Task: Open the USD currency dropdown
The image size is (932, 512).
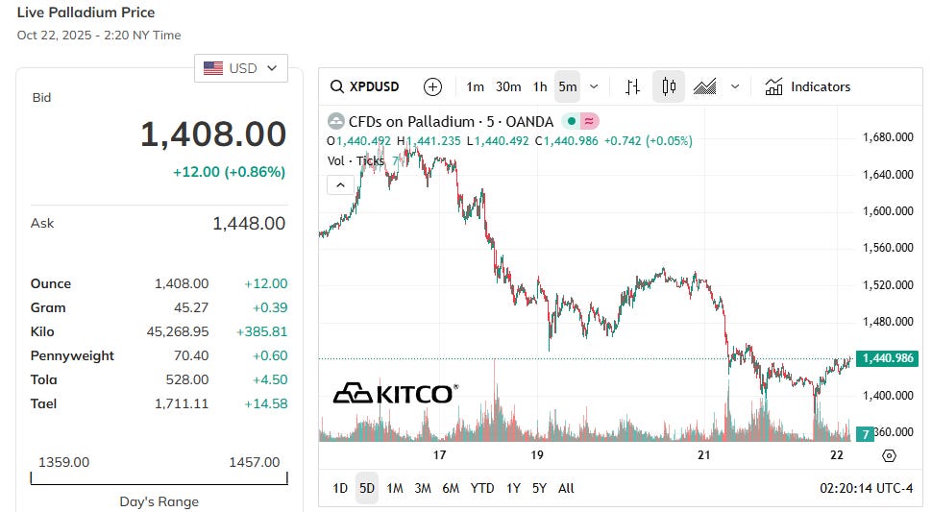Action: tap(241, 68)
